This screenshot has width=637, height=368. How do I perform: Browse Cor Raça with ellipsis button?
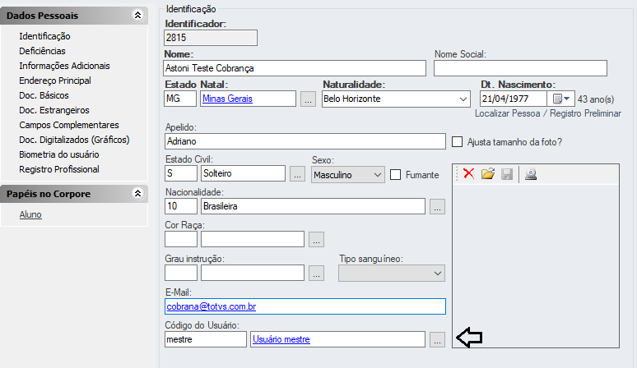click(317, 240)
